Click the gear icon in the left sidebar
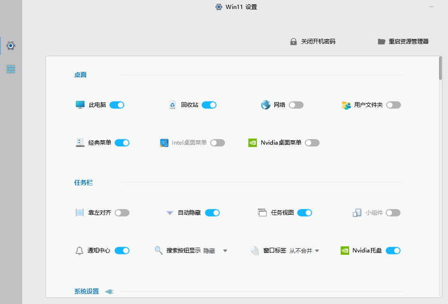Screen dimensions: 448x304 [10, 45]
